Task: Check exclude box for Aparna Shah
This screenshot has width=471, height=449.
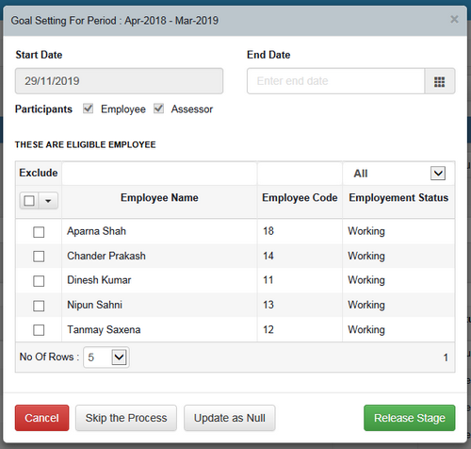Action: pos(39,232)
